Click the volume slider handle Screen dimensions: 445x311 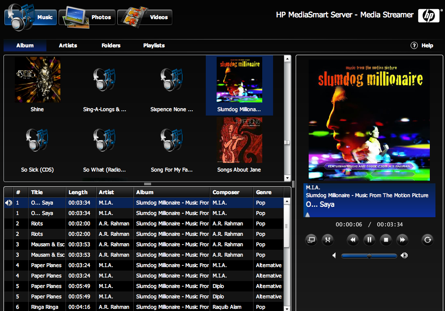[369, 256]
